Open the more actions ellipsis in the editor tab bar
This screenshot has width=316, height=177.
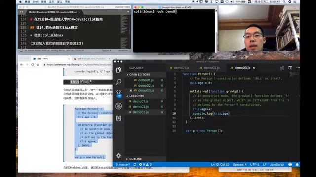(x=298, y=68)
